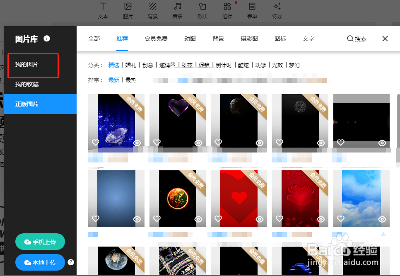Click the 本地上传 upload button
Image resolution: width=400 pixels, height=276 pixels.
pyautogui.click(x=40, y=262)
